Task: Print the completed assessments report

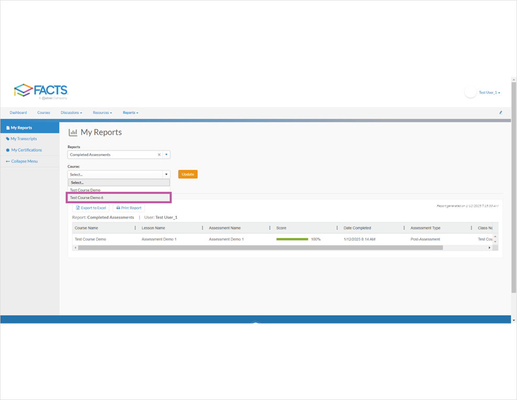Action: (x=128, y=207)
